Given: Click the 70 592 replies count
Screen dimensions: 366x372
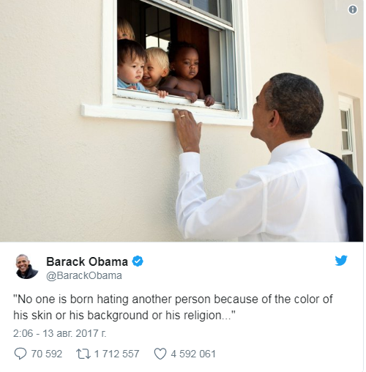Looking at the screenshot, I should pos(47,354).
